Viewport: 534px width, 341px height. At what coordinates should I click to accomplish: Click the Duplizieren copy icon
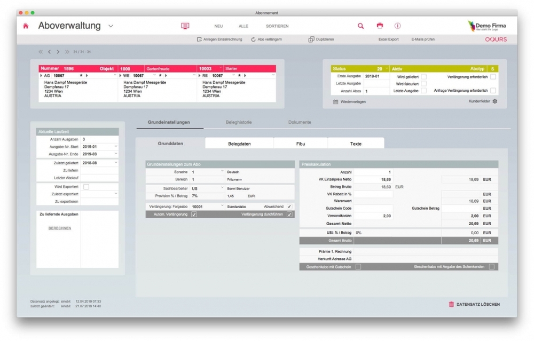pyautogui.click(x=311, y=39)
